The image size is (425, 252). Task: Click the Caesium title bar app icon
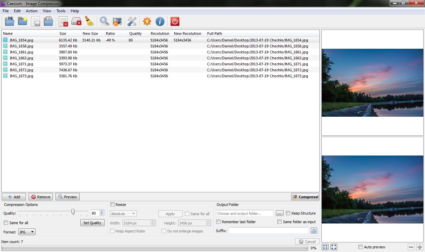pos(3,3)
